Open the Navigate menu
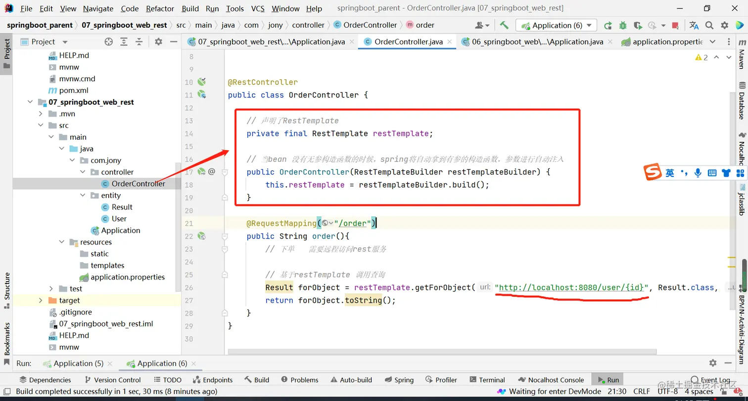This screenshot has height=401, width=748. coord(98,8)
